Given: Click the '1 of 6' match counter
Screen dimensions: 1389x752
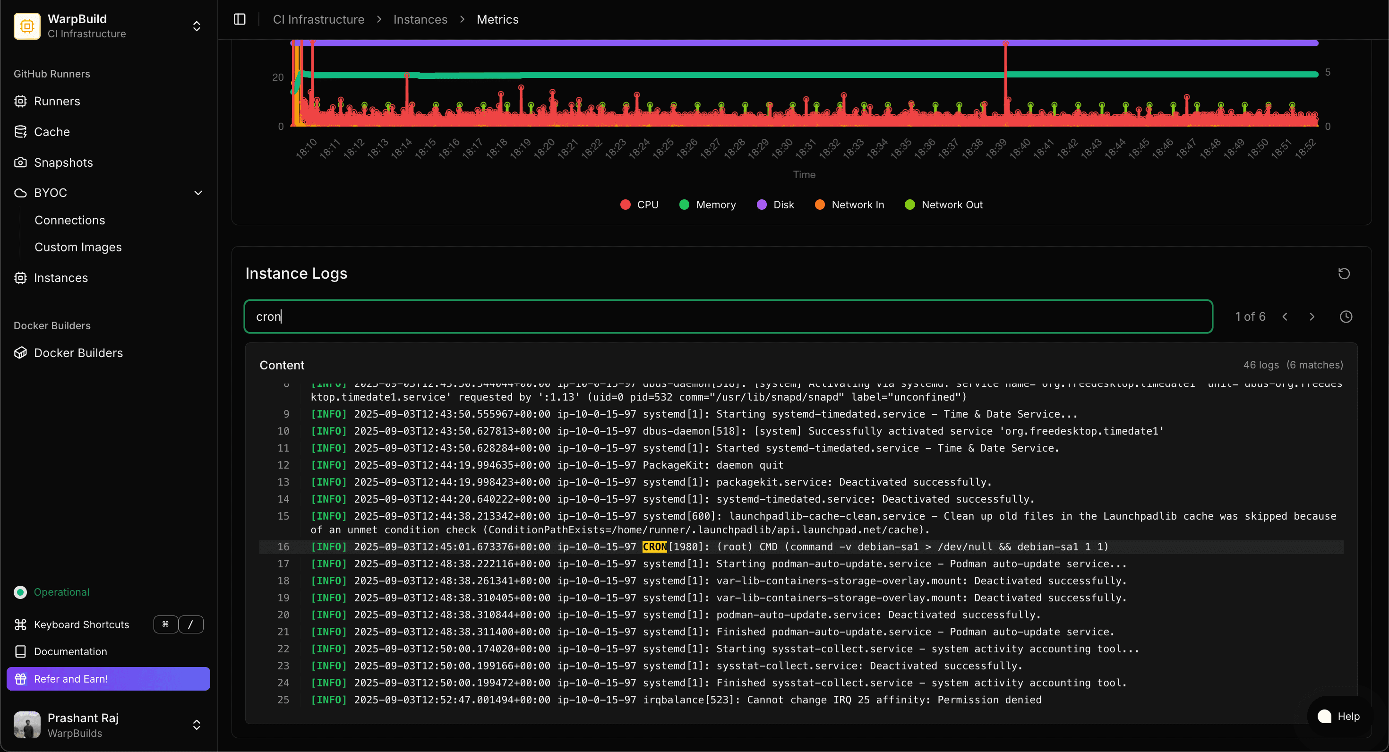Looking at the screenshot, I should (x=1250, y=316).
